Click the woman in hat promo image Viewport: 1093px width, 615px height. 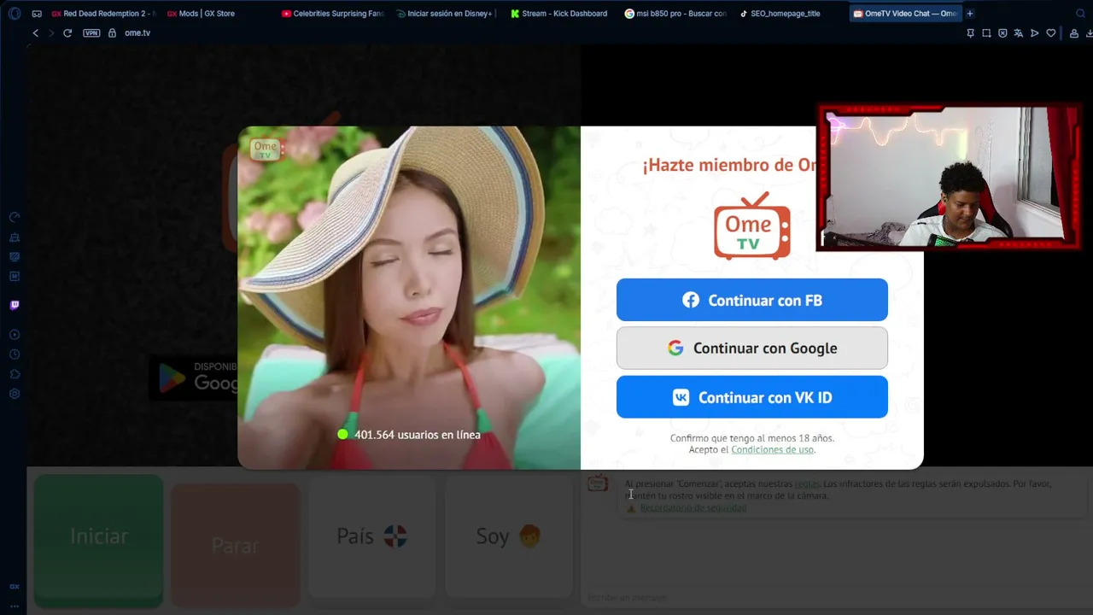tap(409, 298)
